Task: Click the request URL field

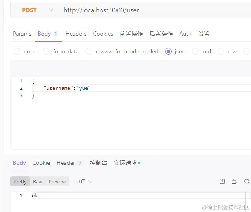Action: click(x=155, y=10)
